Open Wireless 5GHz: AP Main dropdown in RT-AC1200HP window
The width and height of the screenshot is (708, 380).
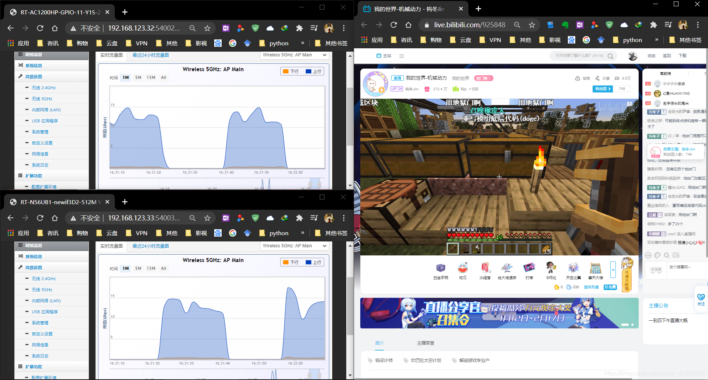coord(294,55)
